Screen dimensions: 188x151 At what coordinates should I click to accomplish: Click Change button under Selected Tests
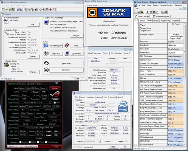[33, 57]
